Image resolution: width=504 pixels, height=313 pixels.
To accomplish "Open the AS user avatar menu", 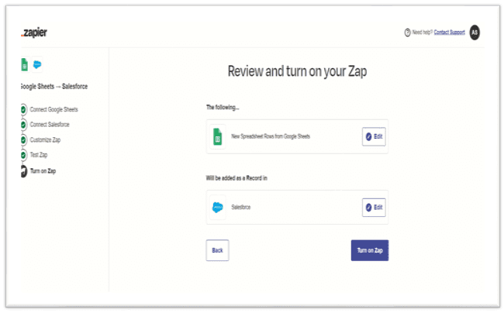I will (x=475, y=33).
